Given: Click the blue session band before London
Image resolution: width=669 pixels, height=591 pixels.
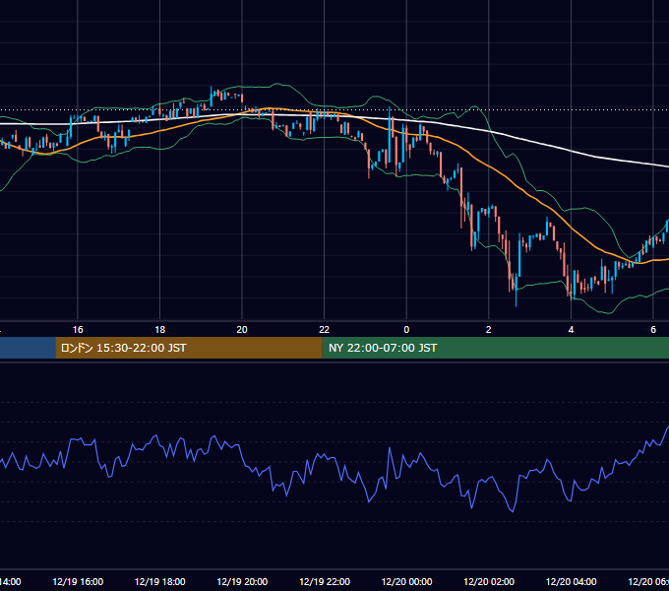Looking at the screenshot, I should tap(28, 348).
